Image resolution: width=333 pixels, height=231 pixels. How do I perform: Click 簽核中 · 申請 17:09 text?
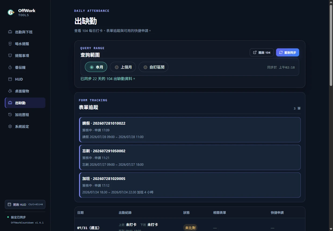pyautogui.click(x=96, y=130)
